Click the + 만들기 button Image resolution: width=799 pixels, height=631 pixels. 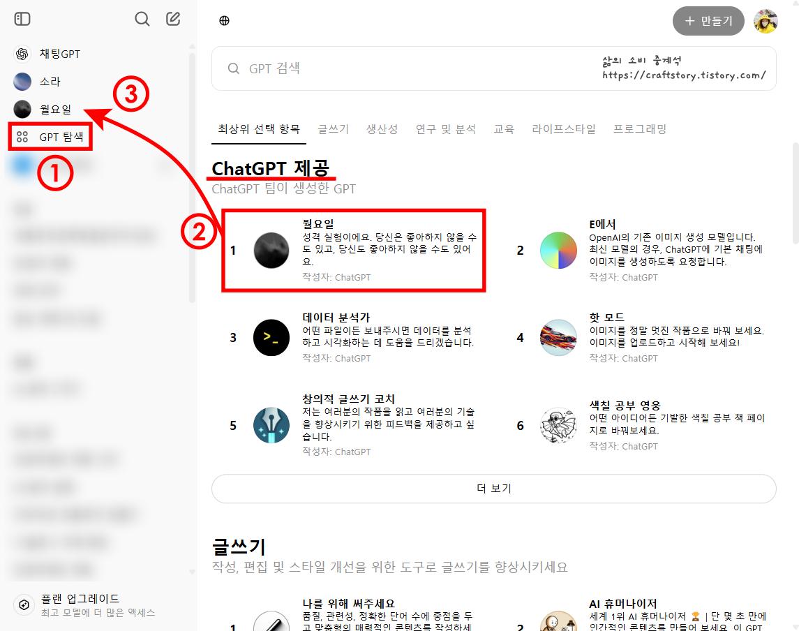(x=708, y=21)
